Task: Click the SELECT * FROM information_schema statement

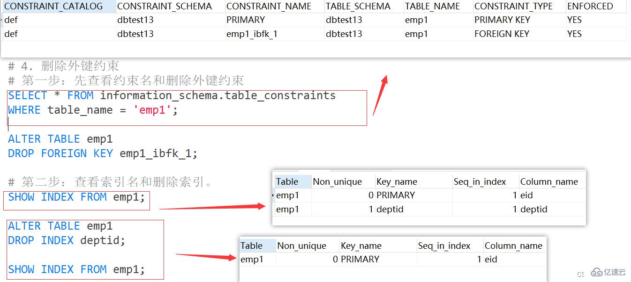Action: pyautogui.click(x=171, y=95)
